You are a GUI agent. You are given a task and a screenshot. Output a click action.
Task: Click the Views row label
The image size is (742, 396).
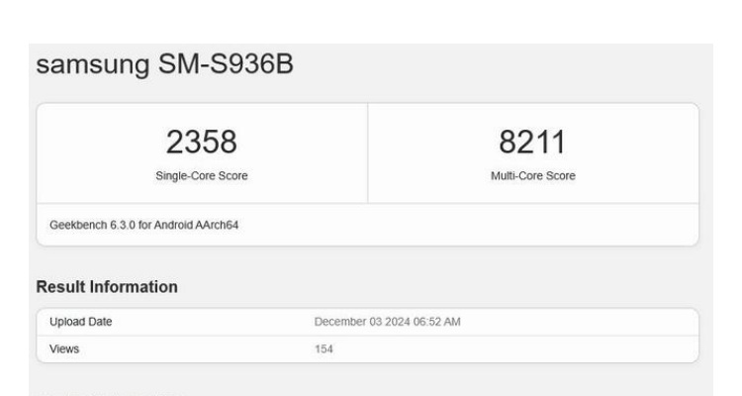(64, 349)
